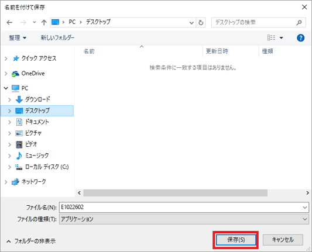The height and width of the screenshot is (252, 312).
Task: Go up one folder level
Action: (x=44, y=22)
